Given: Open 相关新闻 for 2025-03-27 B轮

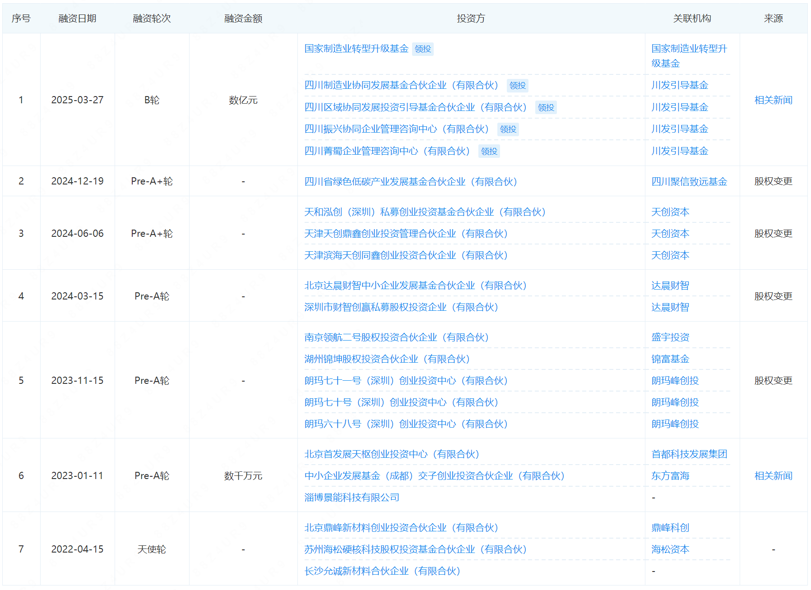Looking at the screenshot, I should [x=774, y=100].
